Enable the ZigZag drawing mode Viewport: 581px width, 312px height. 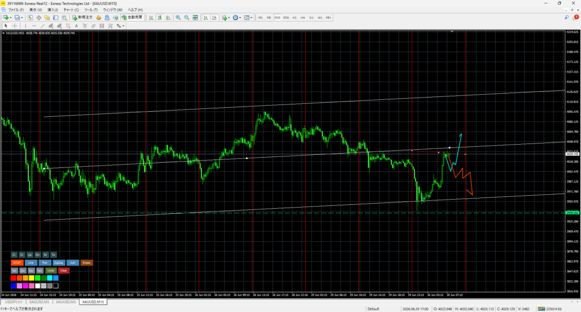coord(58,263)
